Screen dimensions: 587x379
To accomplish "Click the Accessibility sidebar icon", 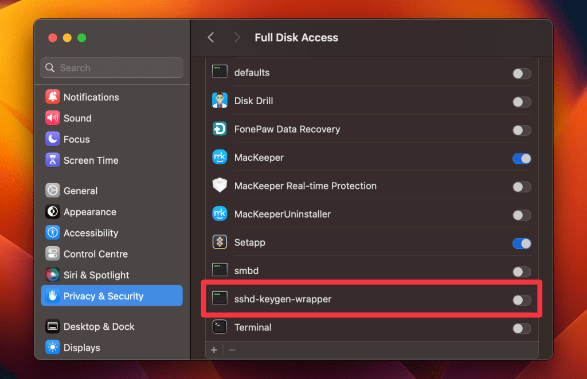I will coord(53,233).
